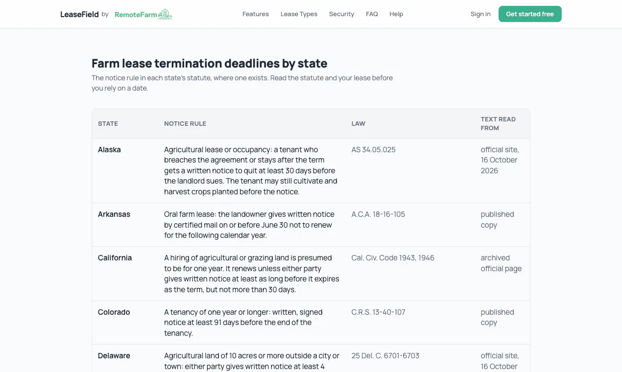Click the STATE column header
Image resolution: width=622 pixels, height=372 pixels.
[x=108, y=124]
